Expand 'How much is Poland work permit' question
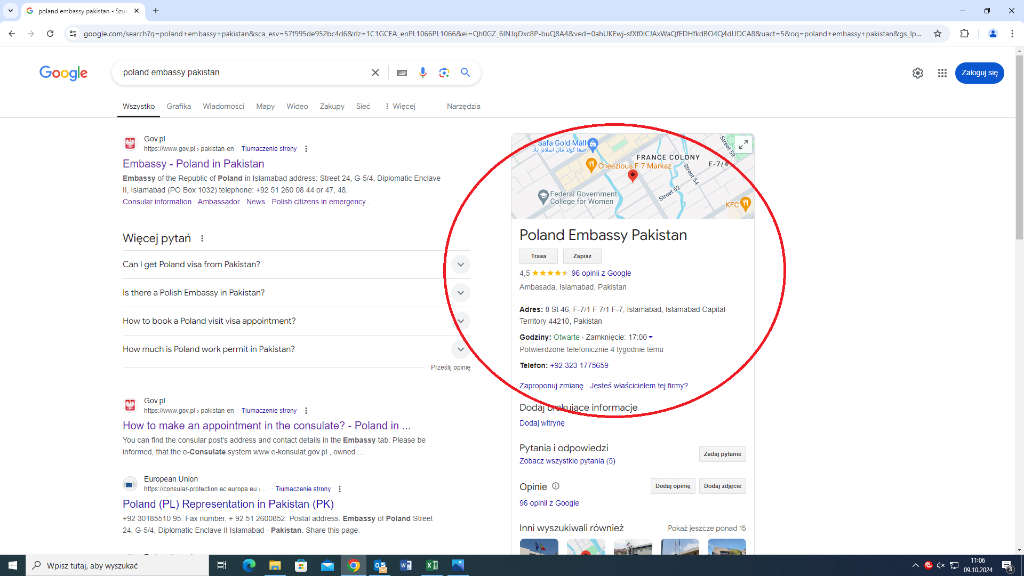The image size is (1024, 576). click(x=460, y=349)
